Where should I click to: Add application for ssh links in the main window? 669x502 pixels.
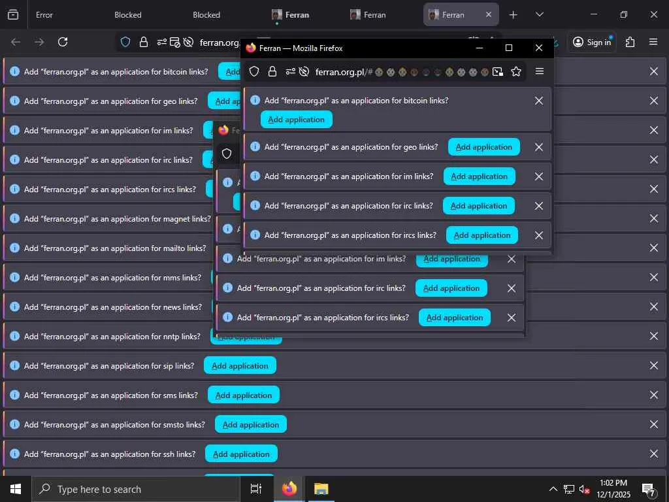pos(241,454)
